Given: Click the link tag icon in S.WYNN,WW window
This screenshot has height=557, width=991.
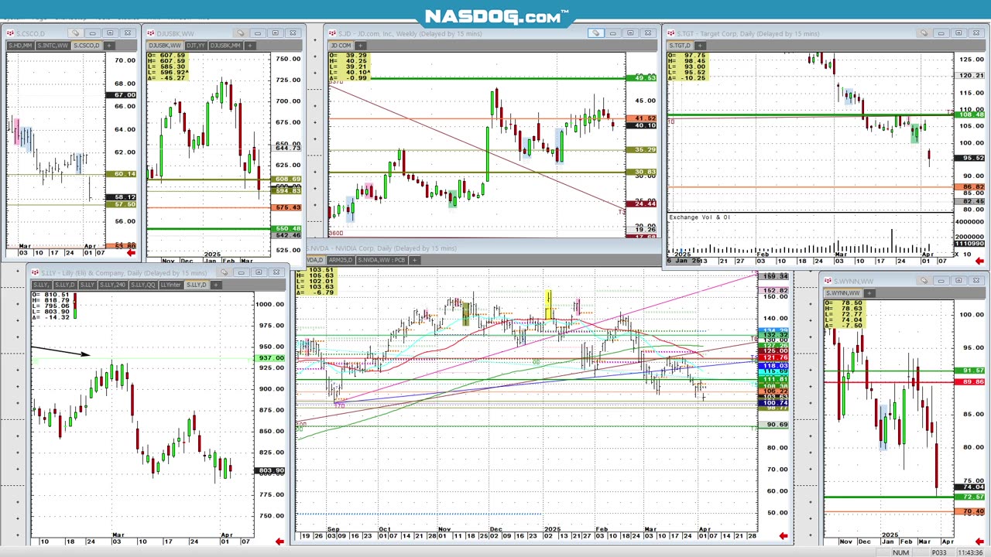Looking at the screenshot, I should tap(924, 281).
